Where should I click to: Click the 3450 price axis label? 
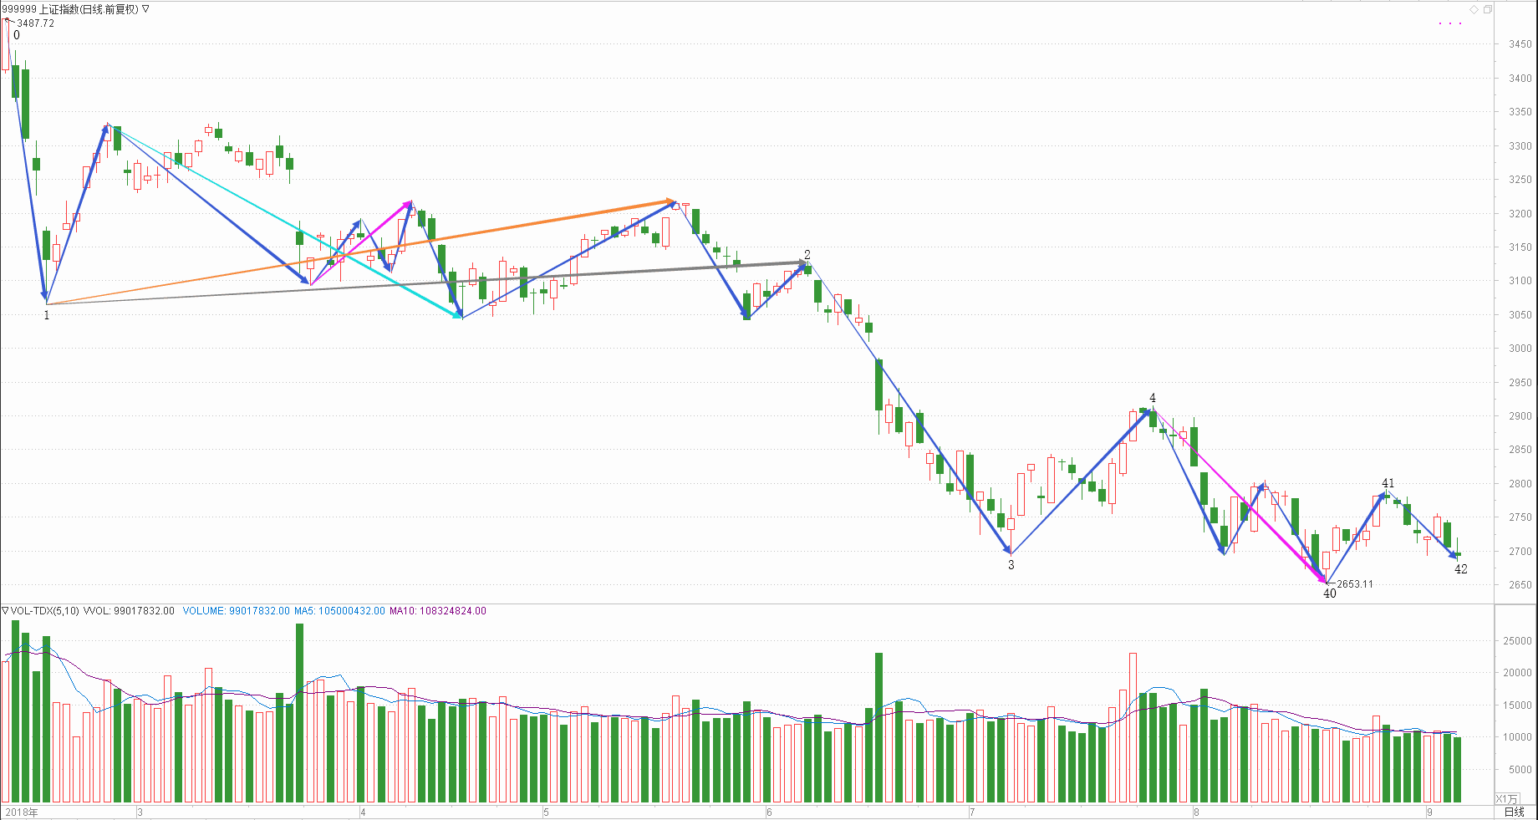[x=1520, y=44]
